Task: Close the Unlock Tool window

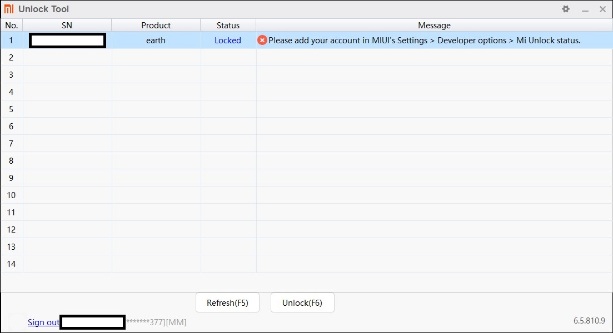Action: coord(602,9)
